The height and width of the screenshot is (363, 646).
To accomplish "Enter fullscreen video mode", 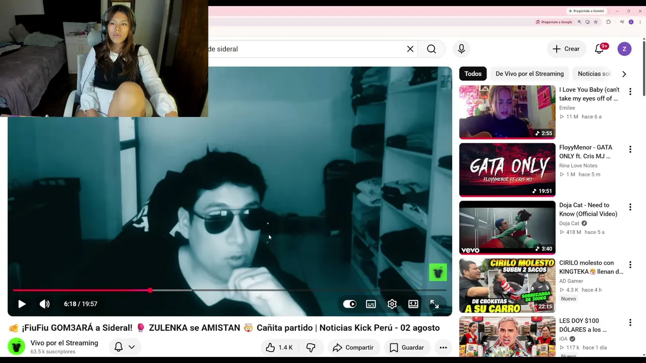I will pyautogui.click(x=435, y=304).
